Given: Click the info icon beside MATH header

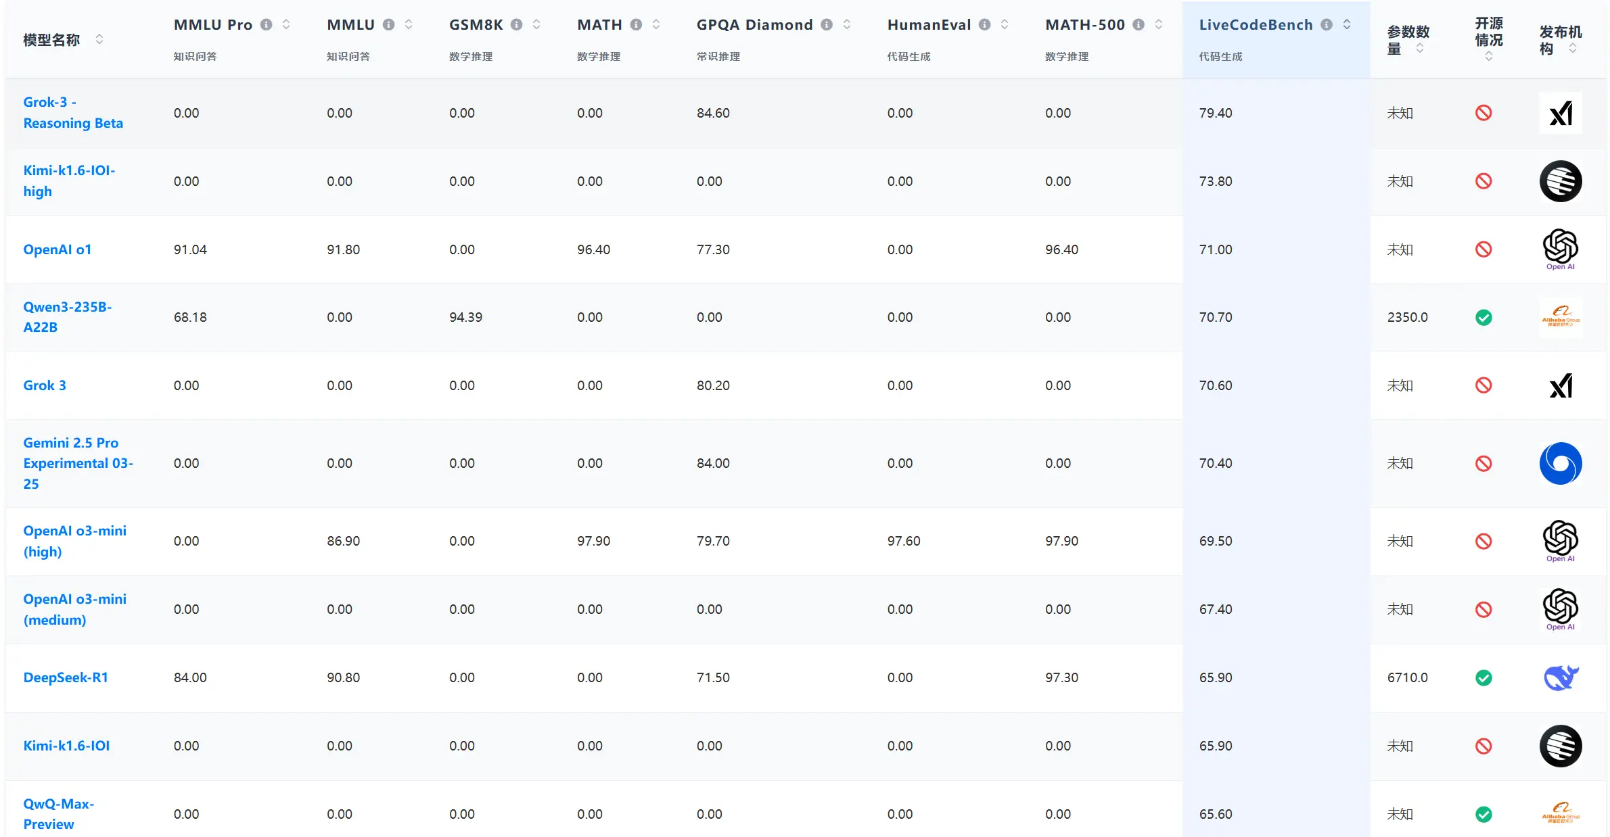Looking at the screenshot, I should pos(636,25).
